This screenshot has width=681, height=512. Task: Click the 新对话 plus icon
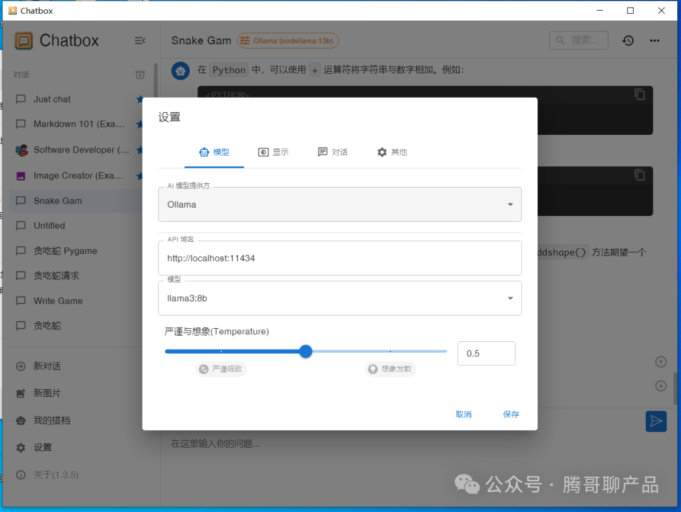coord(20,367)
